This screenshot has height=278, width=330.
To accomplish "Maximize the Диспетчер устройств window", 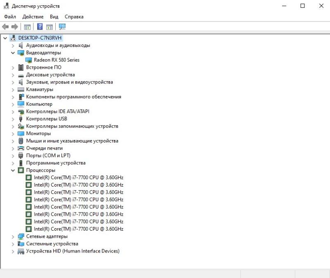I will coord(302,6).
